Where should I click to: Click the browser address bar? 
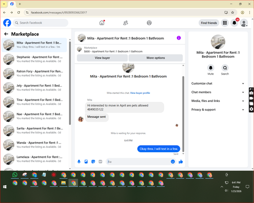(125, 13)
